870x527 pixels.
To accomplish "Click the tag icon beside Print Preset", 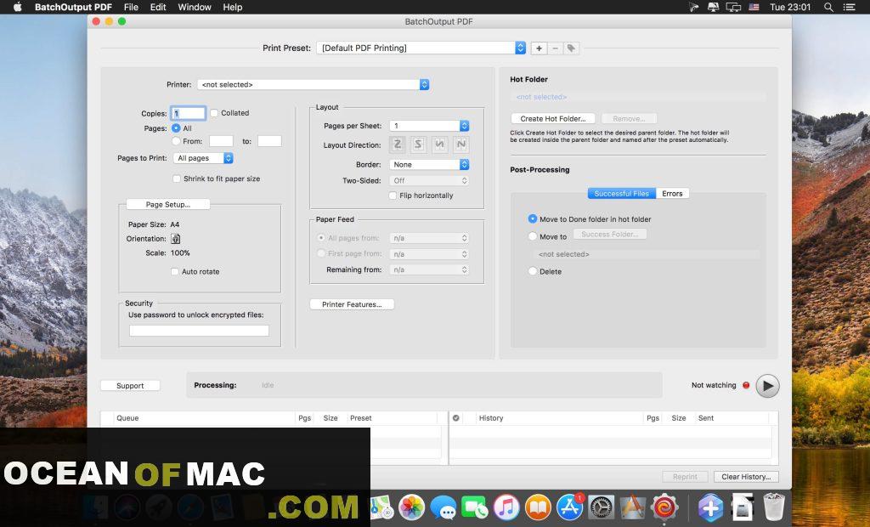I will [571, 48].
